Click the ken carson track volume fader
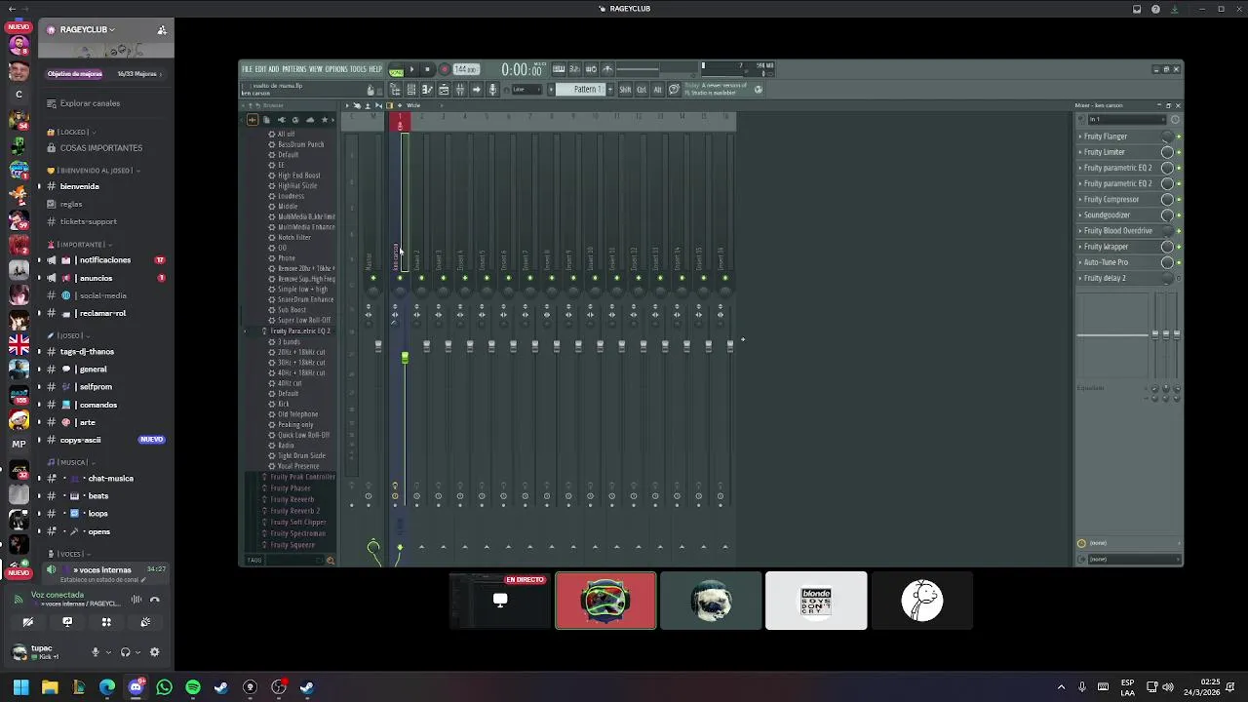1248x702 pixels. (405, 358)
